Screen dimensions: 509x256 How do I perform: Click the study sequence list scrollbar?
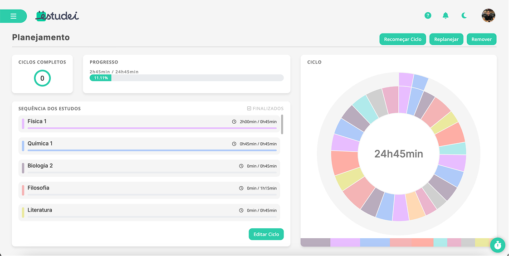pyautogui.click(x=282, y=125)
